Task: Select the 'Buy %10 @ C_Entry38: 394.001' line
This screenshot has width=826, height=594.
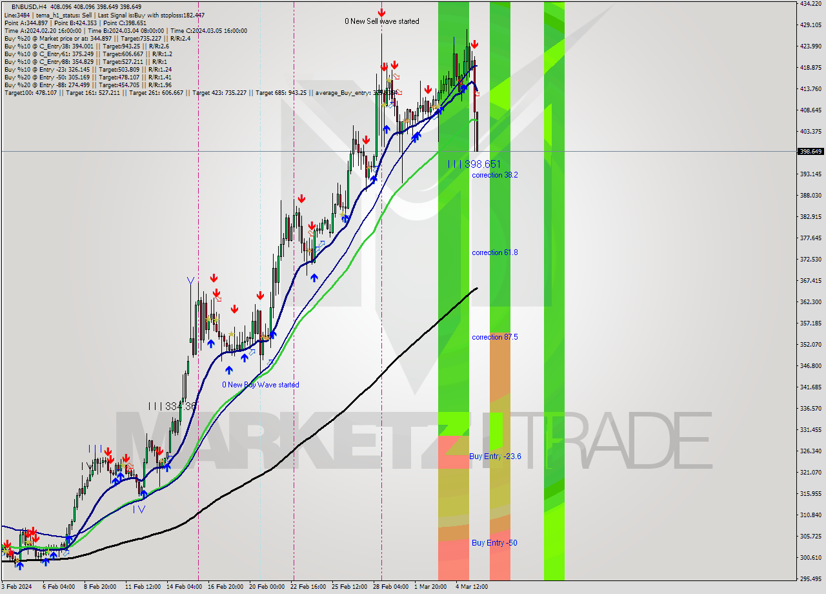Action: [86, 46]
